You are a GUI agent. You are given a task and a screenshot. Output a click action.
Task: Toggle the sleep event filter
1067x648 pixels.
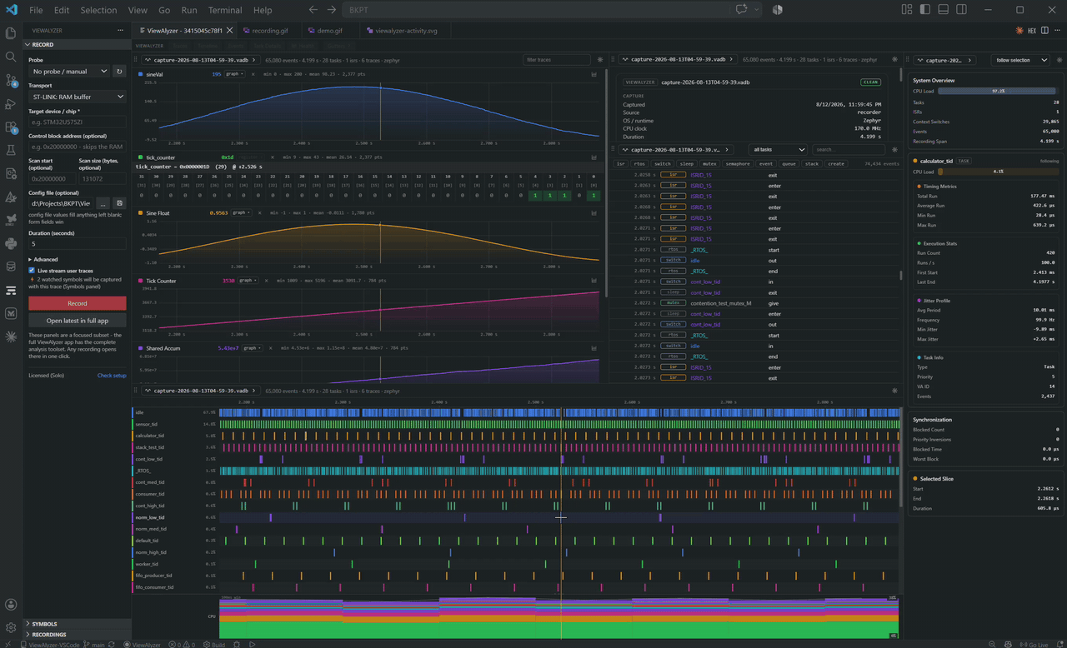click(686, 164)
